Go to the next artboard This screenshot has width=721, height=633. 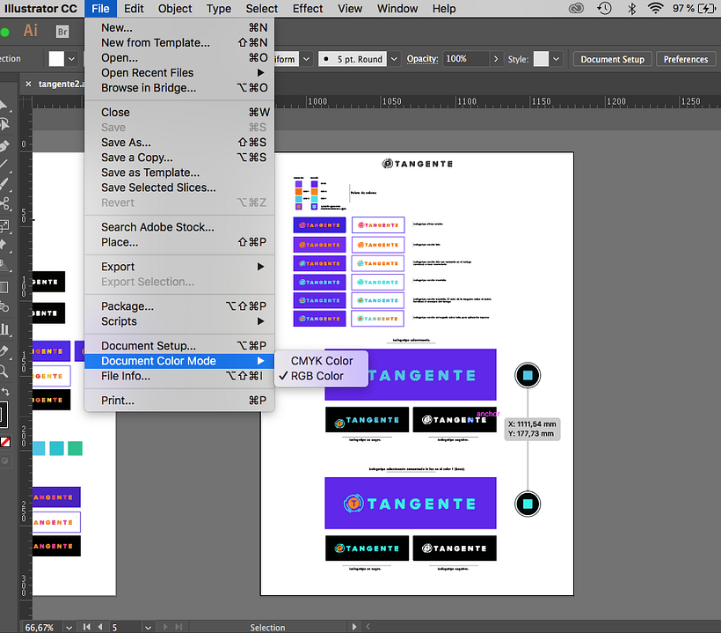[165, 627]
